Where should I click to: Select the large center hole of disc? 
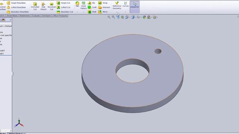pos(132,71)
